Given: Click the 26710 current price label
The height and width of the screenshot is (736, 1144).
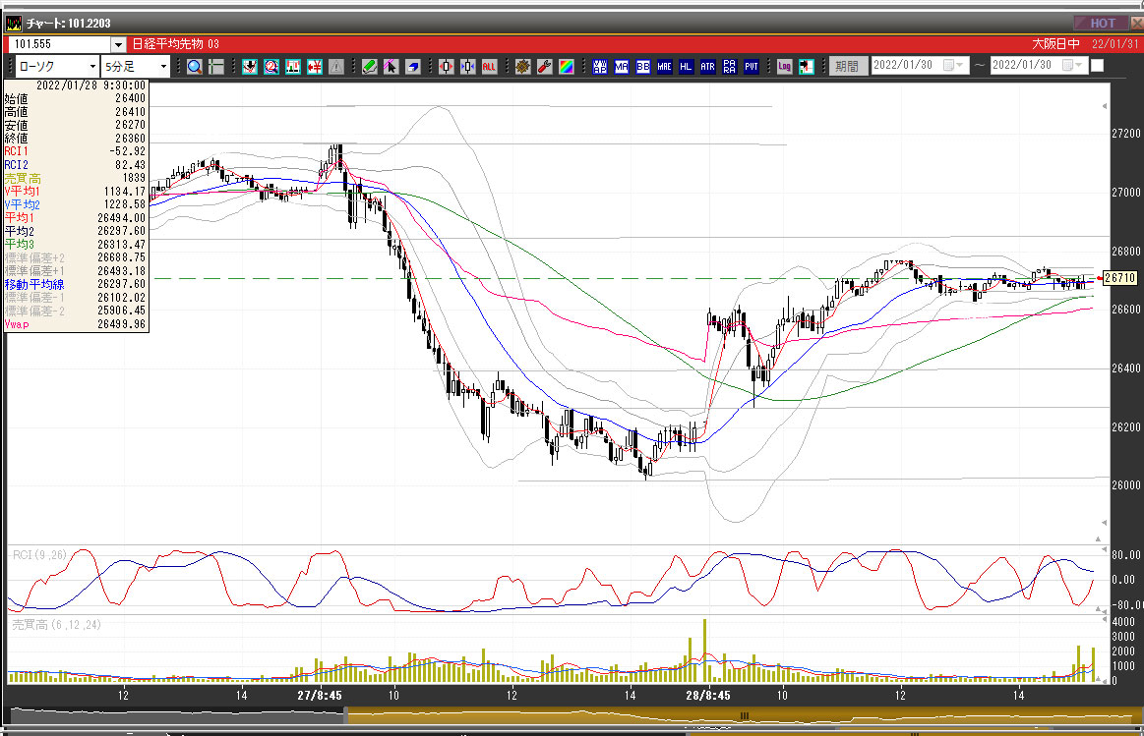Looking at the screenshot, I should [x=1119, y=278].
